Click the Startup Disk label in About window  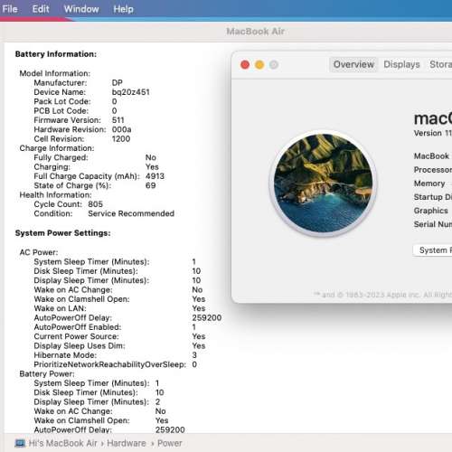(x=433, y=197)
